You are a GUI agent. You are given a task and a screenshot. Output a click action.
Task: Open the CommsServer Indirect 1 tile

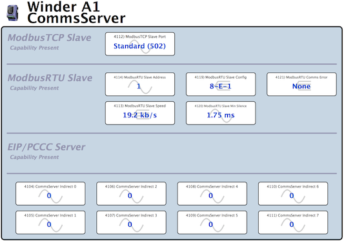[50, 222]
